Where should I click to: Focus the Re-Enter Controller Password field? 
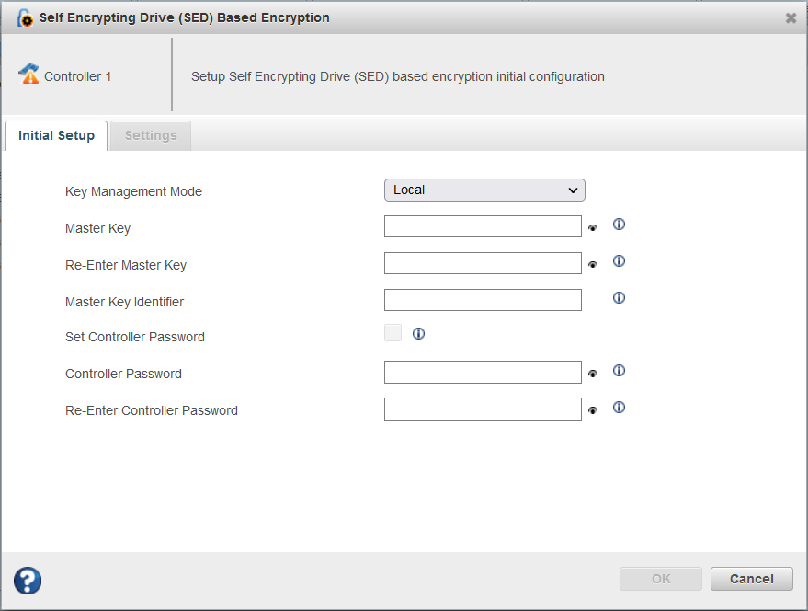click(482, 409)
